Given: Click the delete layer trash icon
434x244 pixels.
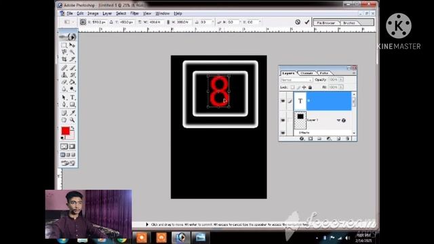Looking at the screenshot, I should 347,138.
